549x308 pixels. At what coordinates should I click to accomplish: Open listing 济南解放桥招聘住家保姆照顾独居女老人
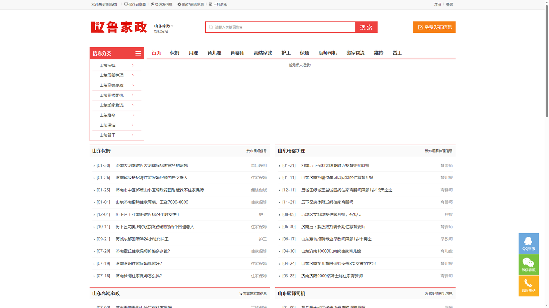point(152,178)
